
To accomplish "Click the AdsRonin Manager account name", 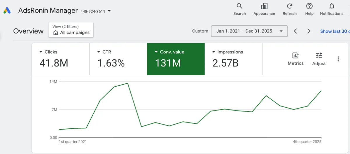I will click(48, 10).
